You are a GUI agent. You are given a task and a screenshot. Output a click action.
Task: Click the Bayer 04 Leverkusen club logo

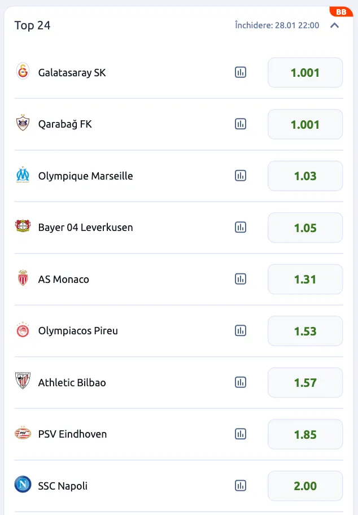point(23,228)
